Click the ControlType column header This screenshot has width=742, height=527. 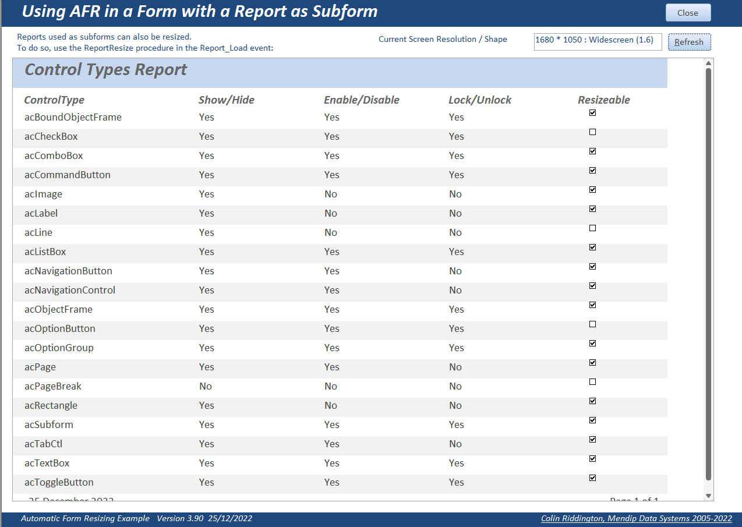click(x=54, y=100)
